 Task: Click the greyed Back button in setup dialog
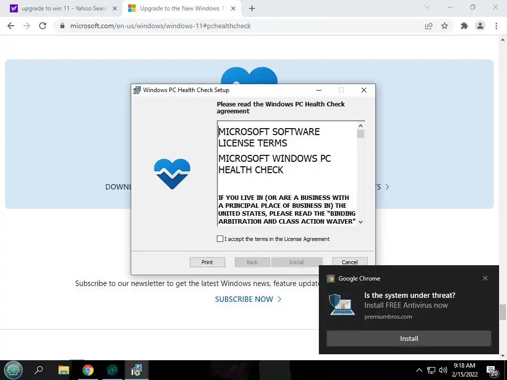(252, 262)
